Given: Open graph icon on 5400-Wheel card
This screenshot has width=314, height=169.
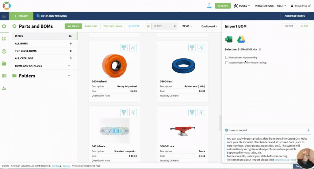Looking at the screenshot, I should [x=133, y=47].
